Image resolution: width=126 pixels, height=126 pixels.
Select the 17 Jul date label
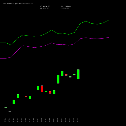point(78,120)
